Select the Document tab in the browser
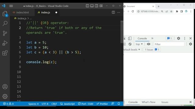195x109 pixels. pyautogui.click(x=139, y=6)
